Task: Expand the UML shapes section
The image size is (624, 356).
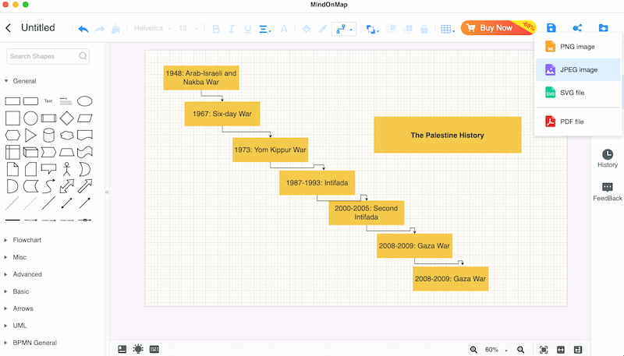Action: point(16,326)
